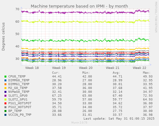Select the DIMMG1_TEMP legend label
159x126 pixels.
click(x=19, y=84)
